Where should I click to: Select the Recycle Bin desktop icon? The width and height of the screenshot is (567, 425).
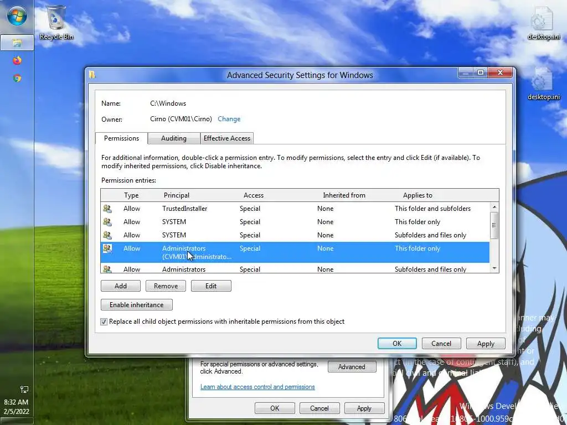point(56,22)
